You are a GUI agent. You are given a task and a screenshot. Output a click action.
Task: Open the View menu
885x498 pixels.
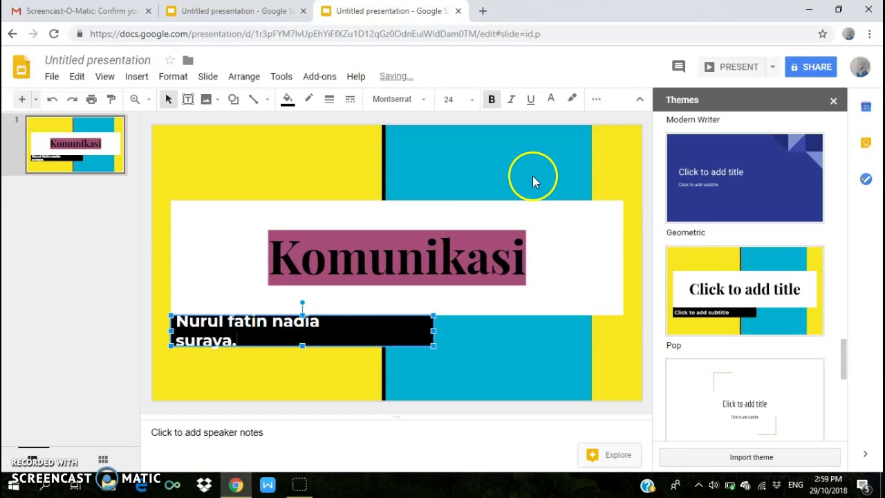point(105,77)
